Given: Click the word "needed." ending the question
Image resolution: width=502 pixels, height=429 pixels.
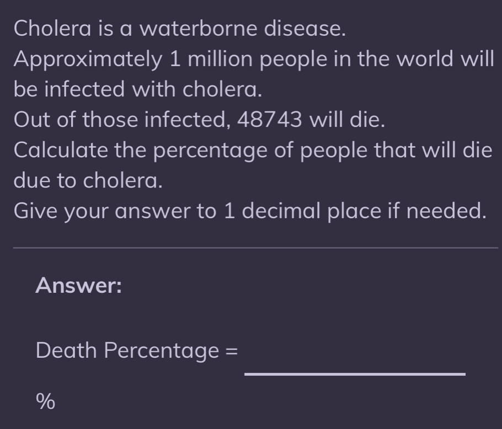Looking at the screenshot, I should coord(447,211).
